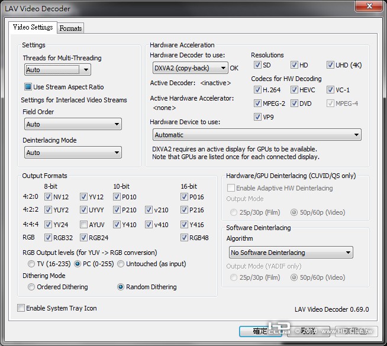
Task: Toggle DVD hardware decoding checkbox
Action: [294, 103]
